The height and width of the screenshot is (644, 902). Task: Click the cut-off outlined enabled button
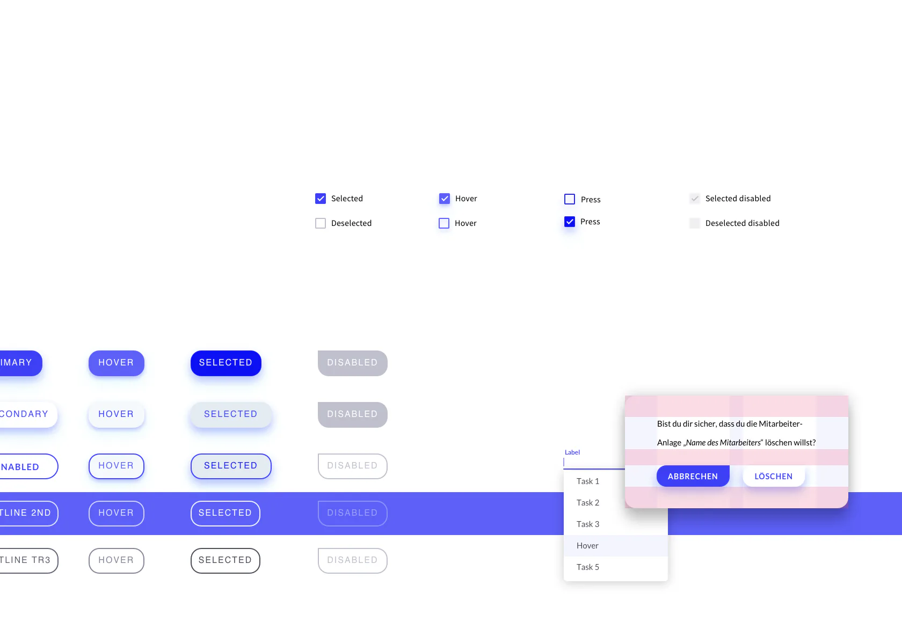click(29, 466)
